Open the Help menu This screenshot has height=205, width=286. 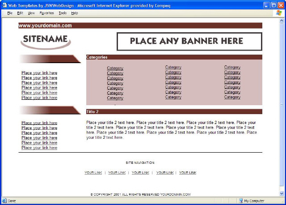(75, 13)
